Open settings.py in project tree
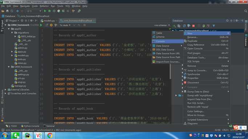248x139 pixels. click(22, 75)
